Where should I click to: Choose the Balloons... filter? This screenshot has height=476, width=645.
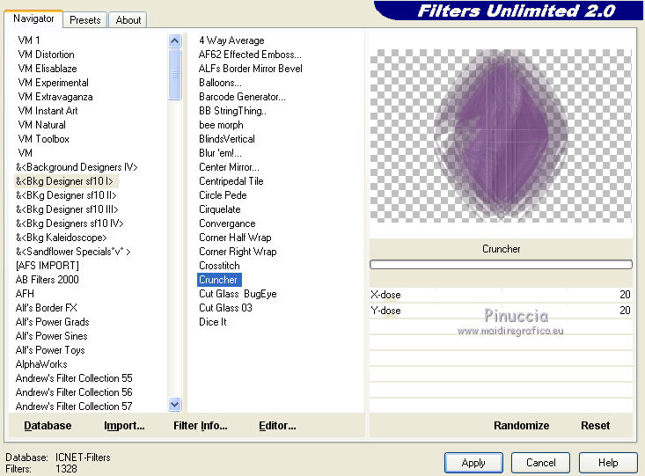[x=221, y=83]
